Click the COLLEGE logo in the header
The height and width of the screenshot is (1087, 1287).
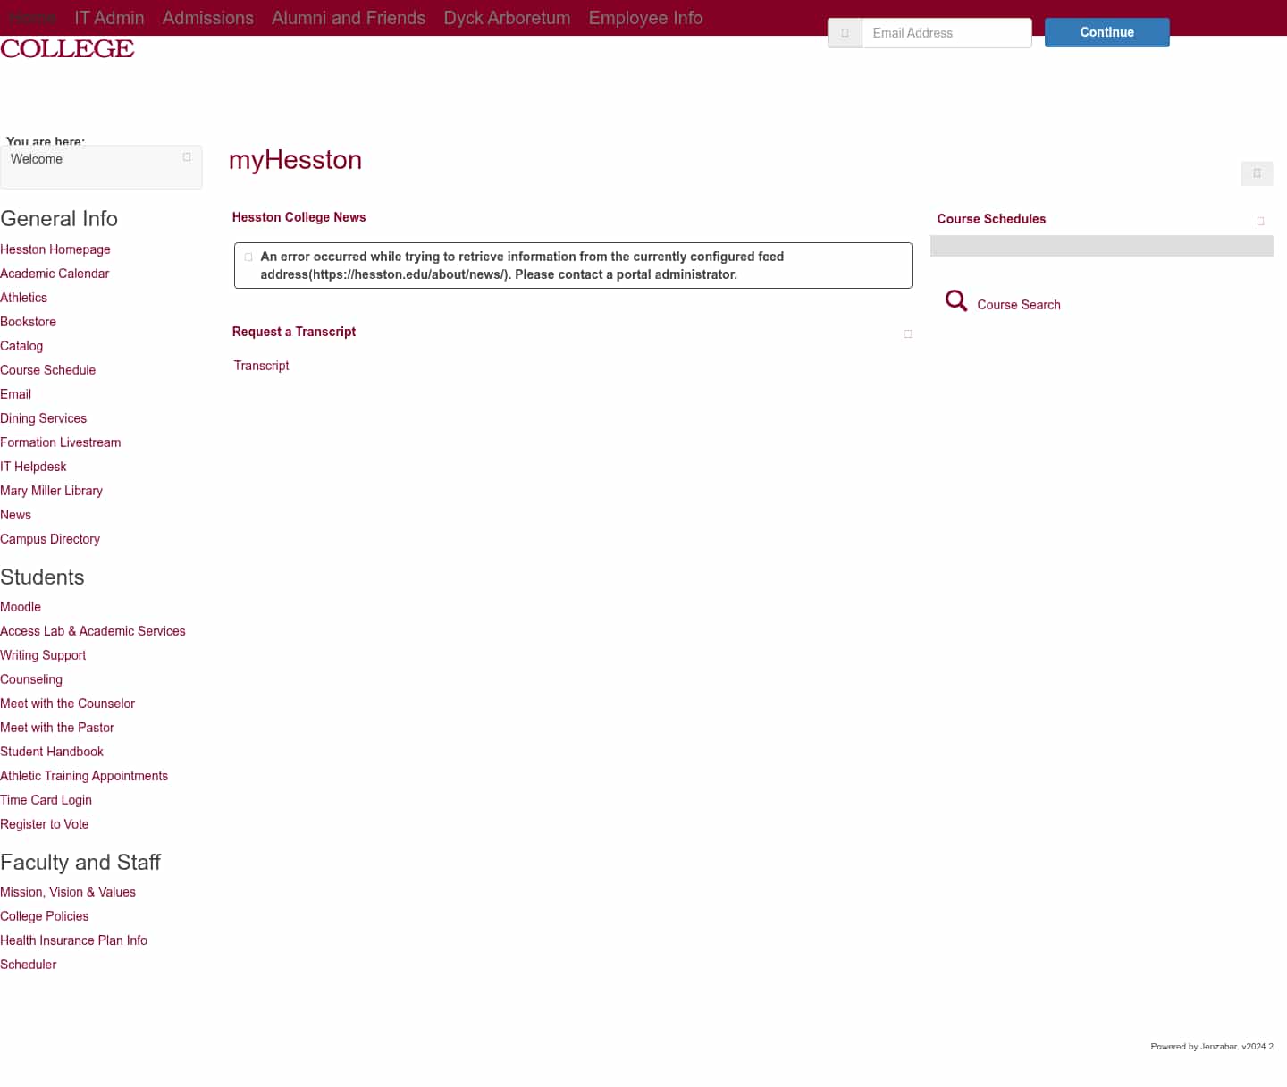pos(67,49)
